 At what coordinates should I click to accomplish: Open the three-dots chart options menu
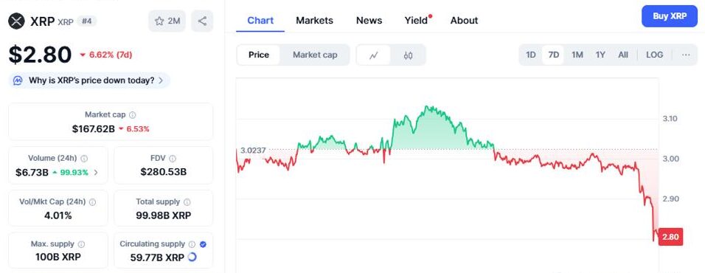pos(686,55)
